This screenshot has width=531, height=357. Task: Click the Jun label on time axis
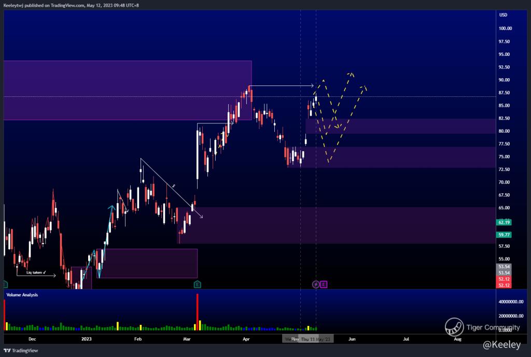352,339
